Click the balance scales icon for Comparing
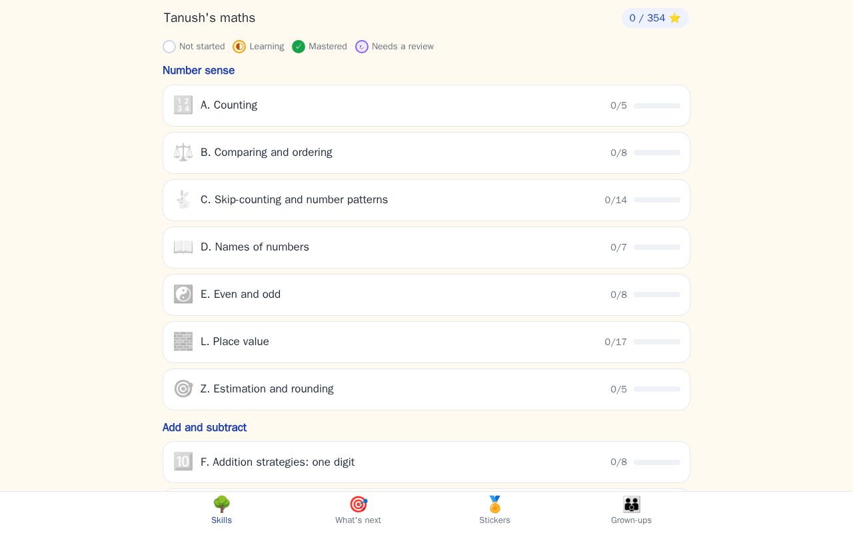Screen dimensions: 853x533 183,153
